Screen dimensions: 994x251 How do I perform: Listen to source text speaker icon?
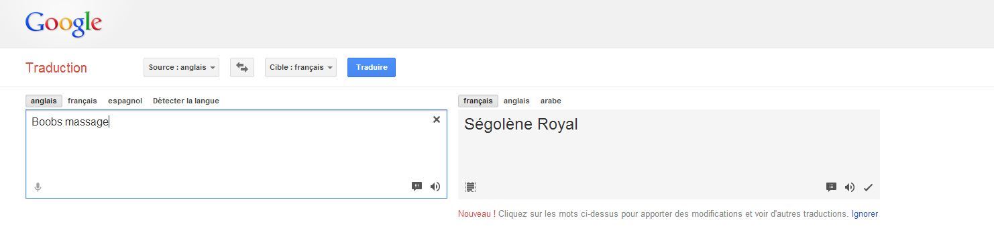click(x=435, y=187)
